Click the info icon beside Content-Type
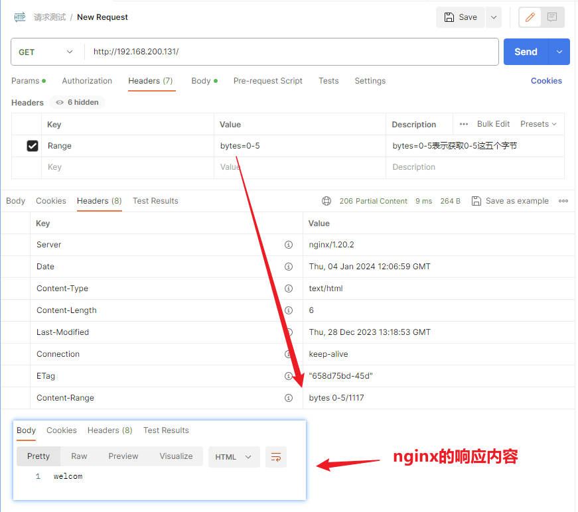 pos(289,288)
